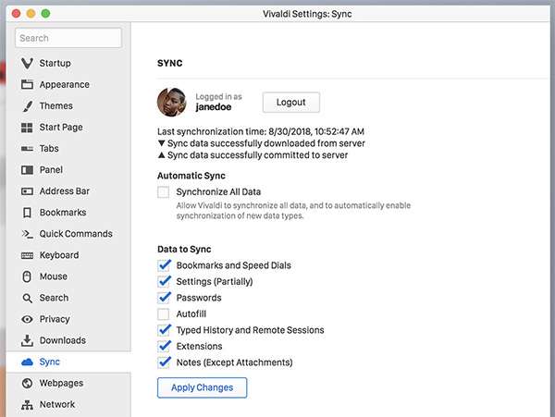Screen dimensions: 555x417
Task: Select the Bookmarks sidebar icon
Action: [x=27, y=213]
